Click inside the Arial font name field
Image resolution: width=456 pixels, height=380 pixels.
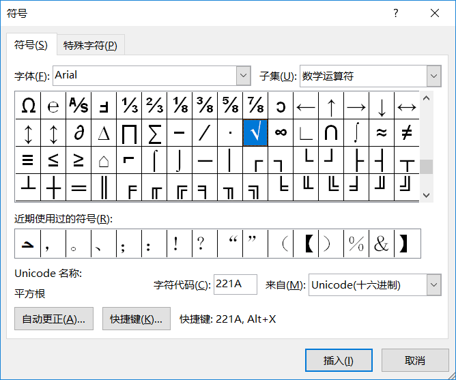pyautogui.click(x=145, y=76)
